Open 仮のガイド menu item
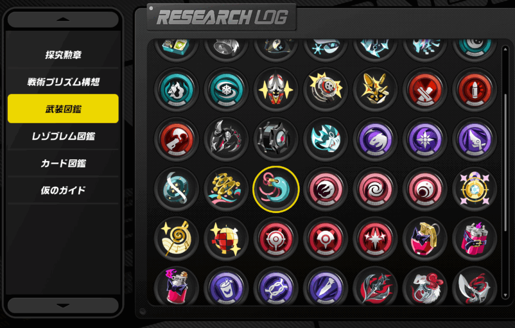Image resolution: width=515 pixels, height=328 pixels. tap(63, 190)
